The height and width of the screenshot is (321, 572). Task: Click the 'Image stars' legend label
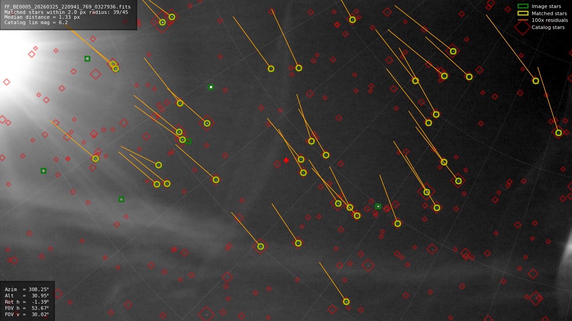[x=546, y=7]
